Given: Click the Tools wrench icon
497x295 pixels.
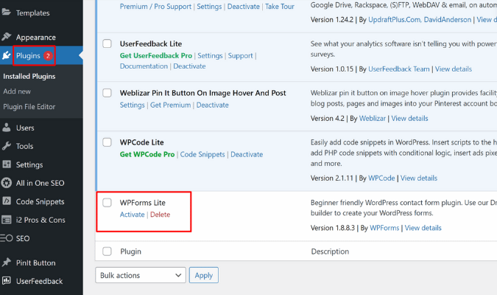Looking at the screenshot, I should pyautogui.click(x=7, y=146).
